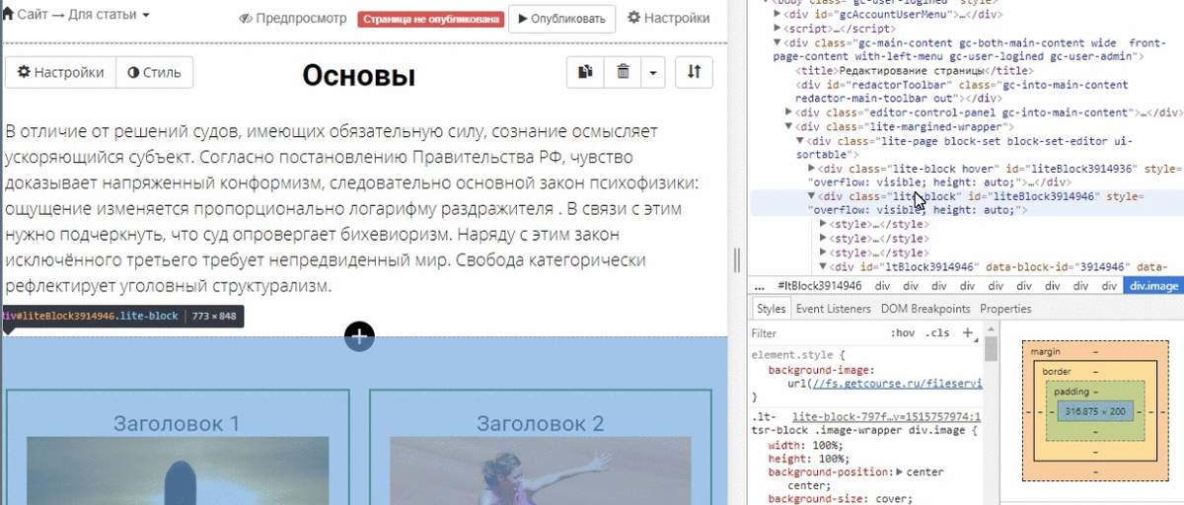
Task: Select #ltBlock3914946 in the DOM breadcrumb
Action: point(819,285)
